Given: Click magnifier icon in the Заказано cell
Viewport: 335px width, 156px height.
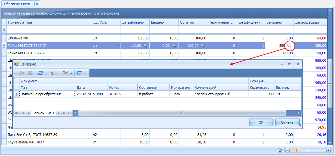Looking at the screenshot, I should (289, 46).
